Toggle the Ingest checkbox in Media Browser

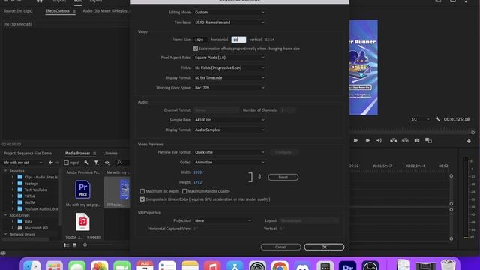(67, 163)
